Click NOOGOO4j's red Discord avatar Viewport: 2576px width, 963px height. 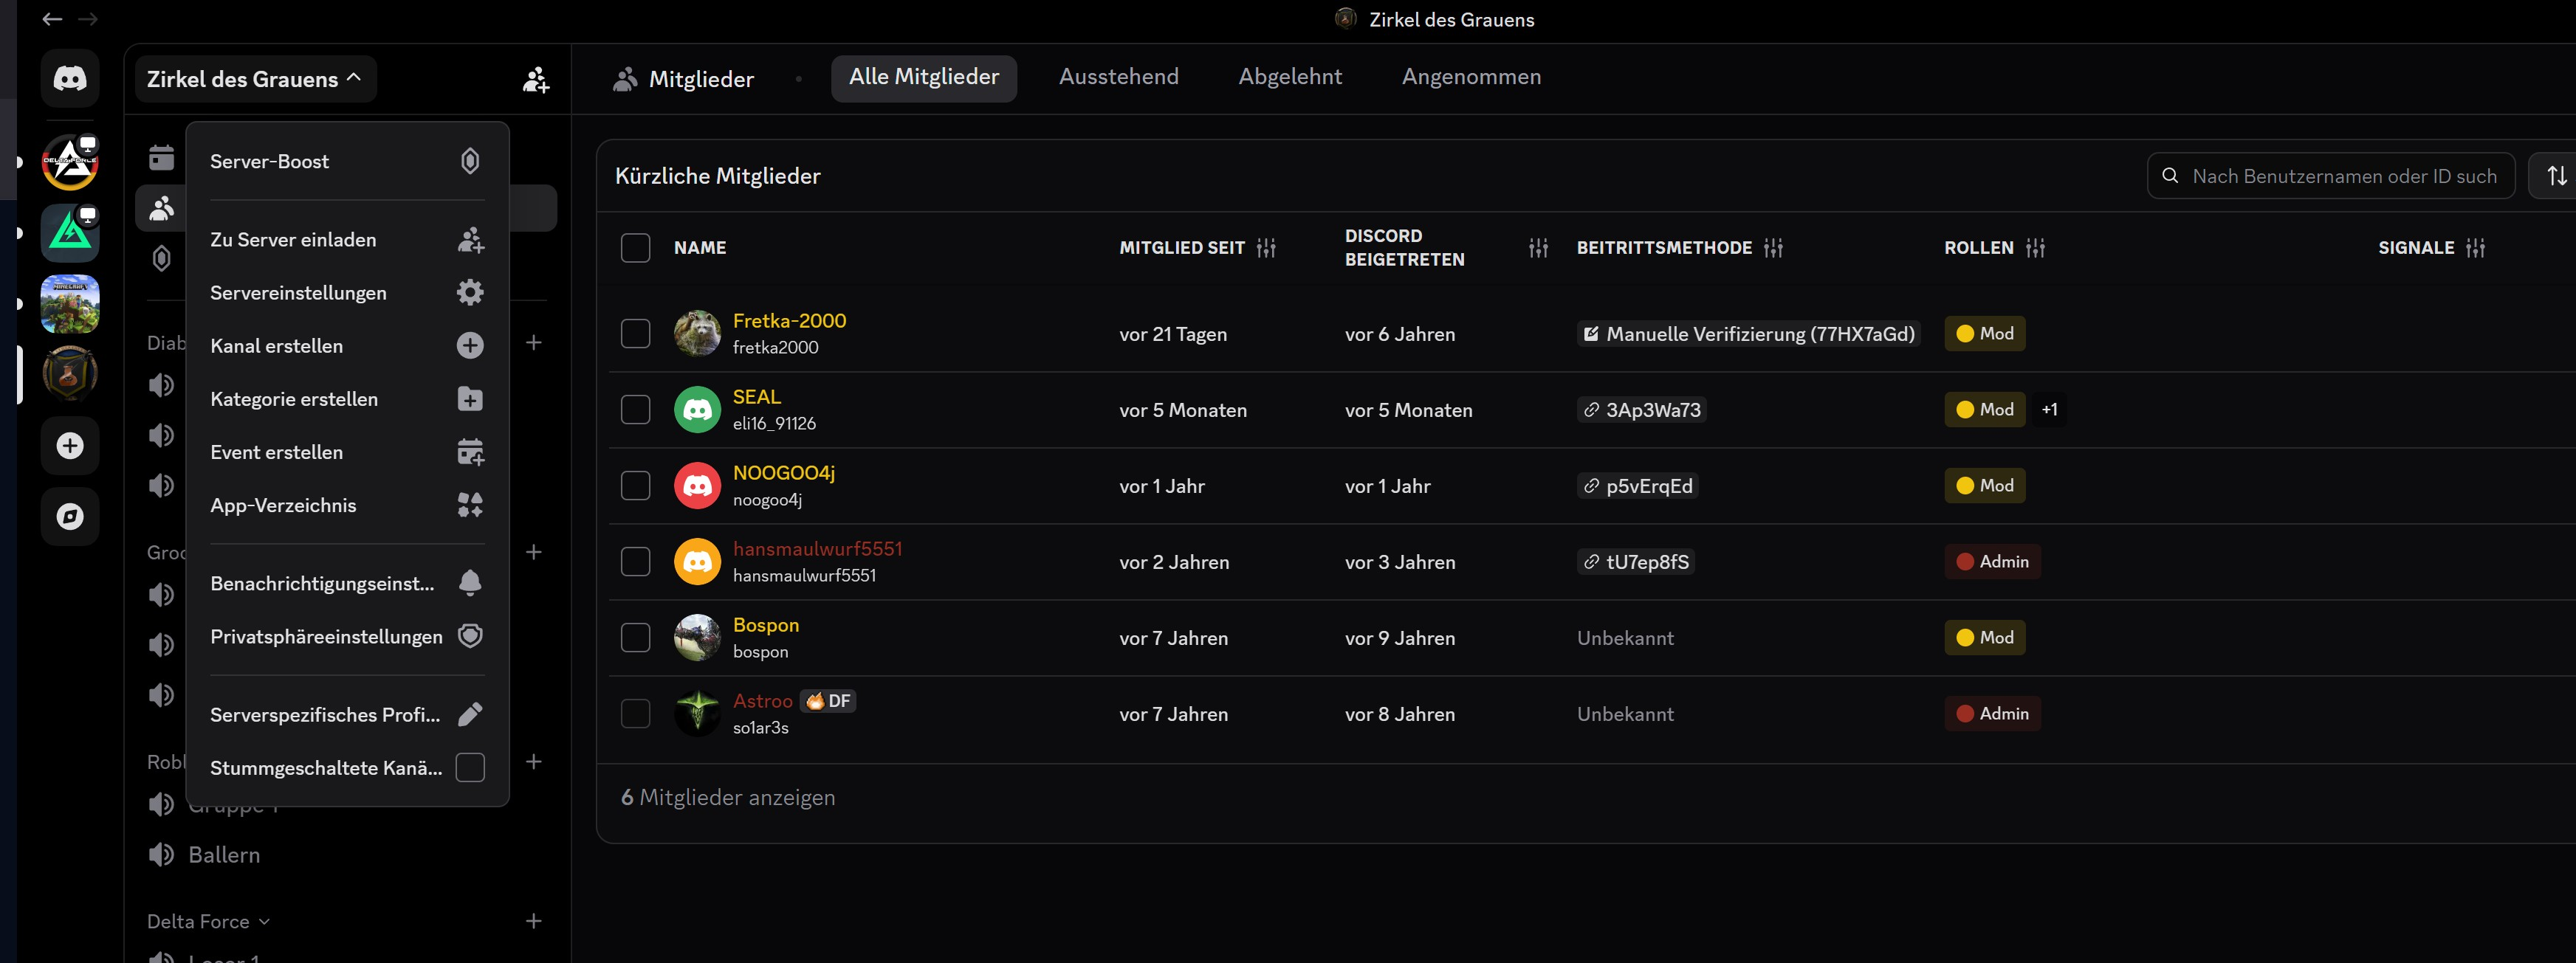pos(697,486)
